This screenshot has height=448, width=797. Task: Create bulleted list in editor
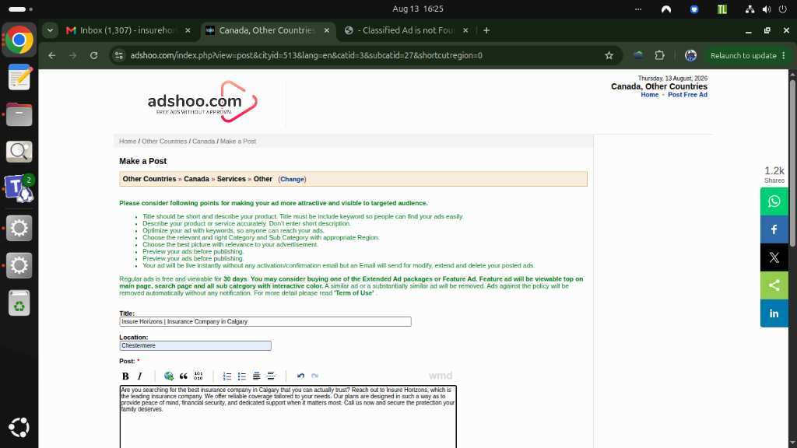(x=242, y=376)
